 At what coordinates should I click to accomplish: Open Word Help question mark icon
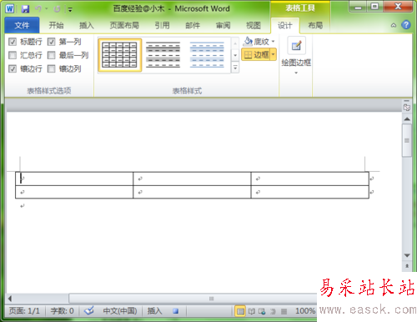click(406, 25)
